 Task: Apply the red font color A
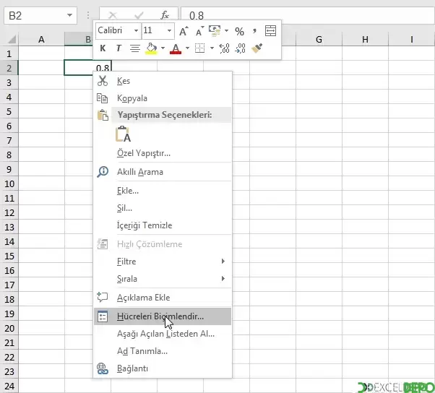click(176, 48)
